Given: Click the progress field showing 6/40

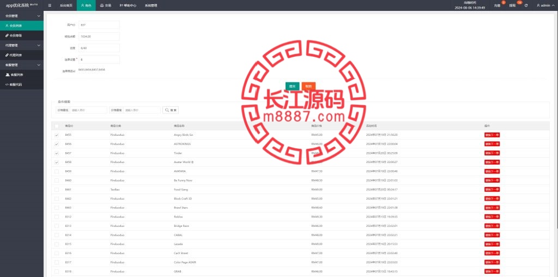Looking at the screenshot, I should [99, 47].
